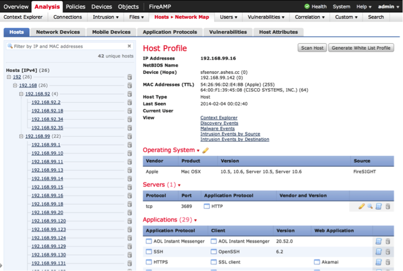Open the Users dropdown menu
The height and width of the screenshot is (271, 403).
tap(228, 17)
